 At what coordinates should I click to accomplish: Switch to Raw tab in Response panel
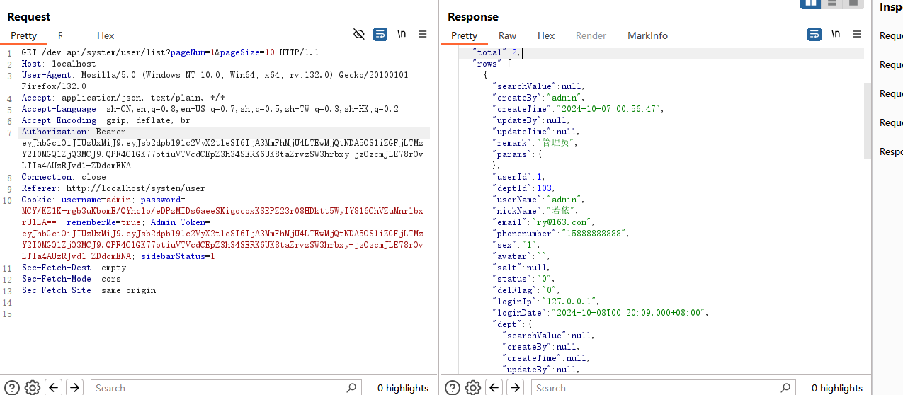click(x=507, y=35)
